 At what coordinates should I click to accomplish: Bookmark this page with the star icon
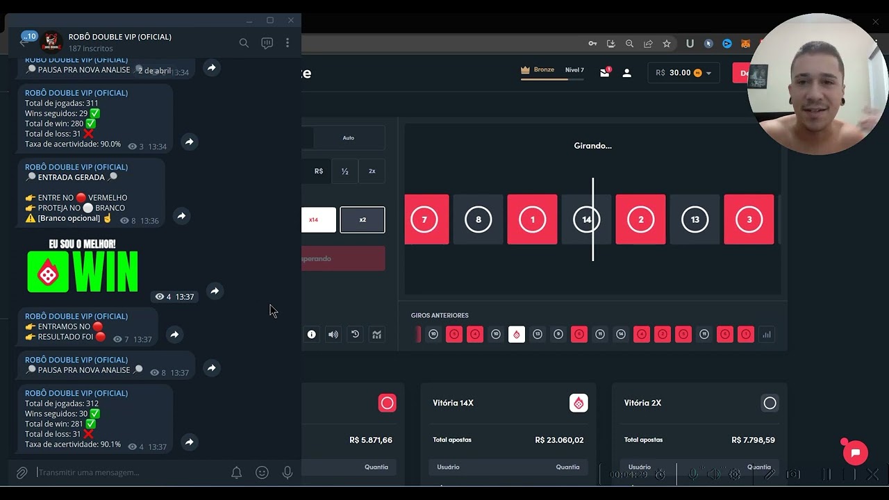[667, 44]
